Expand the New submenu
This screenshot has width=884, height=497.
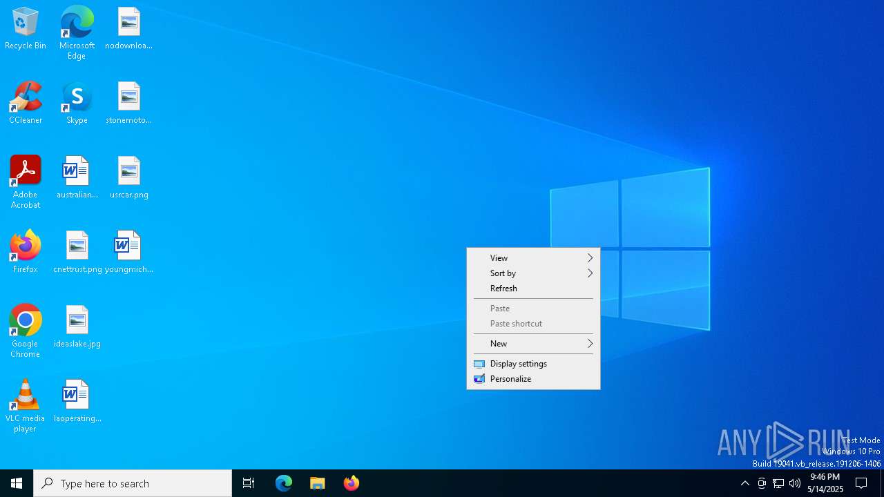pyautogui.click(x=533, y=344)
